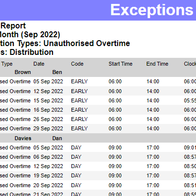The width and height of the screenshot is (196, 196).
Task: Select the Brown Ben group header row
Action: tap(98, 72)
